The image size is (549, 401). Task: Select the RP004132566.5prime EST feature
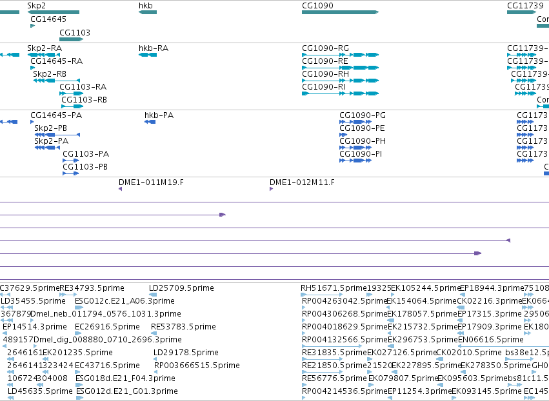tap(332, 346)
